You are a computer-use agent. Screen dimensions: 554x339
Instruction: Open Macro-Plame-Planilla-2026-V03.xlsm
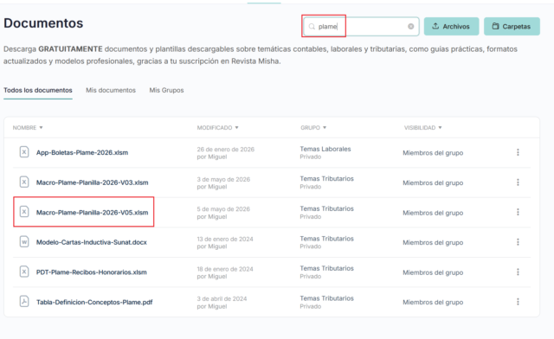click(x=93, y=182)
